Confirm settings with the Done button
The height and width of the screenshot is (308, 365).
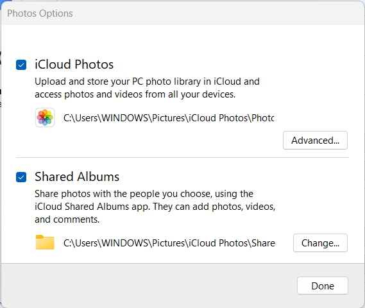(x=323, y=286)
